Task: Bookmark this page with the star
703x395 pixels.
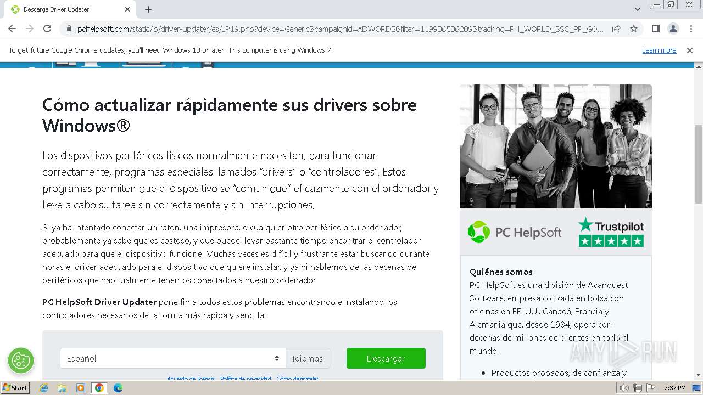Action: tap(634, 29)
